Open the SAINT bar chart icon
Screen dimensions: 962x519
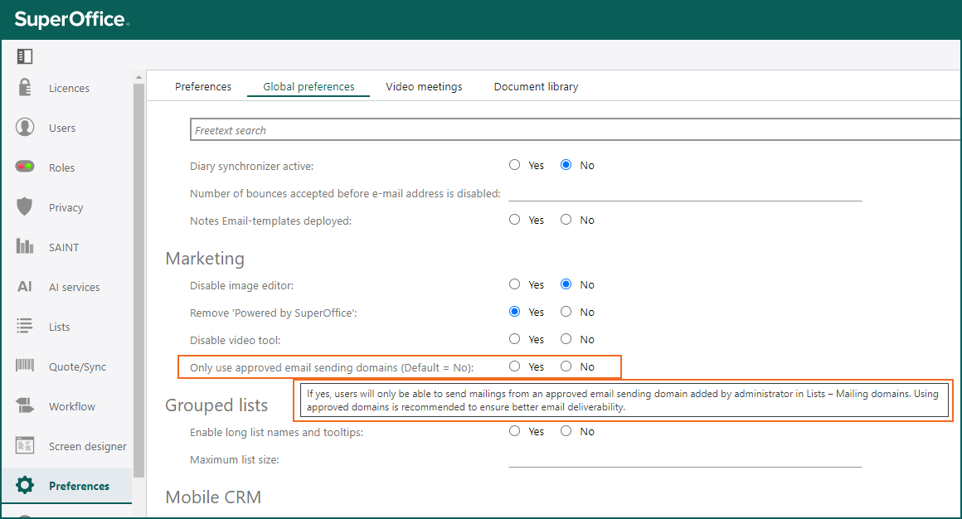pos(25,246)
